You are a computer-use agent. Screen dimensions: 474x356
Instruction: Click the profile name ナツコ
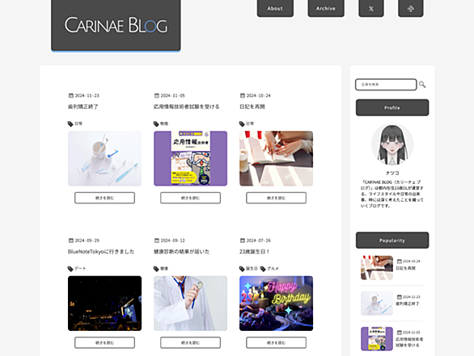[x=392, y=173]
